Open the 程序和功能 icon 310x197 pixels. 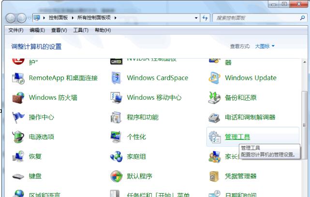(x=116, y=117)
